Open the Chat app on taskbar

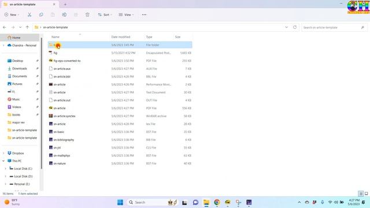coord(195,202)
